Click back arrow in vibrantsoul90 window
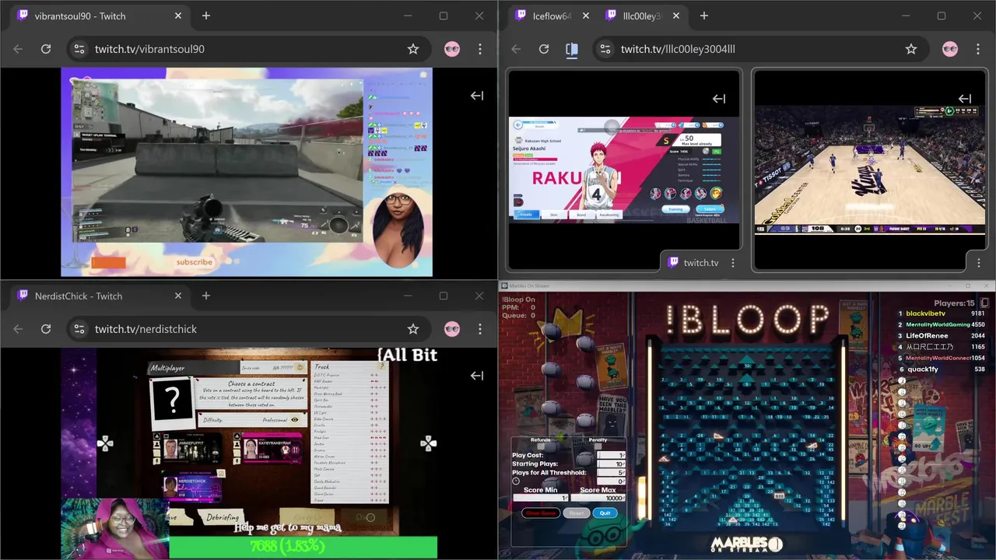The image size is (996, 560). [18, 49]
